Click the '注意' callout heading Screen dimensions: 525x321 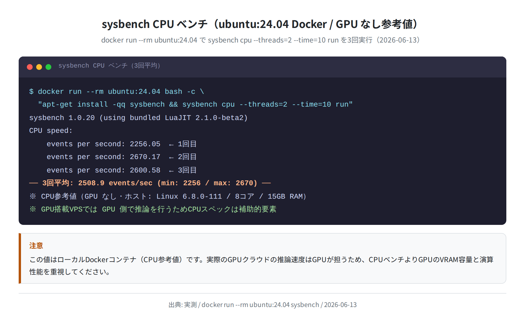pyautogui.click(x=36, y=246)
